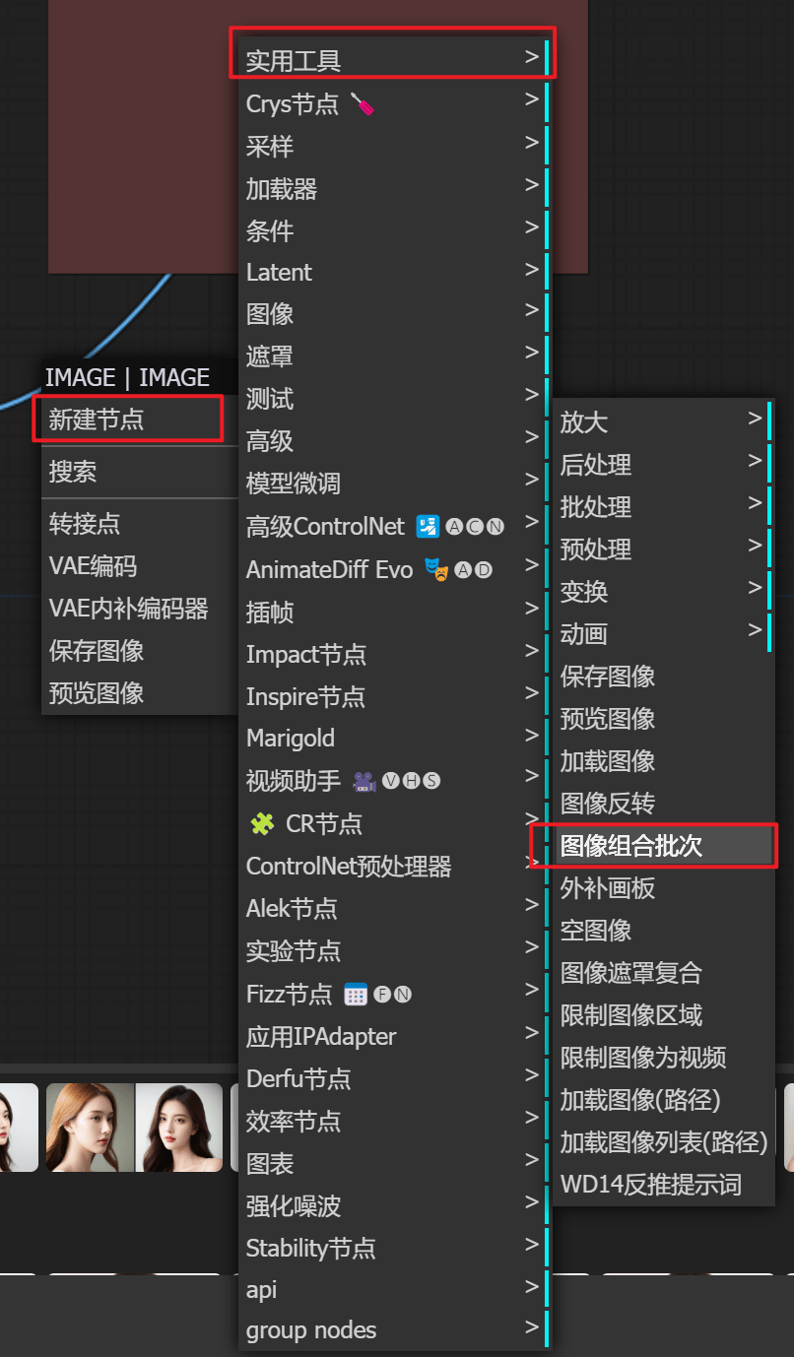Add the 外补画板 node
This screenshot has height=1357, width=794.
663,887
